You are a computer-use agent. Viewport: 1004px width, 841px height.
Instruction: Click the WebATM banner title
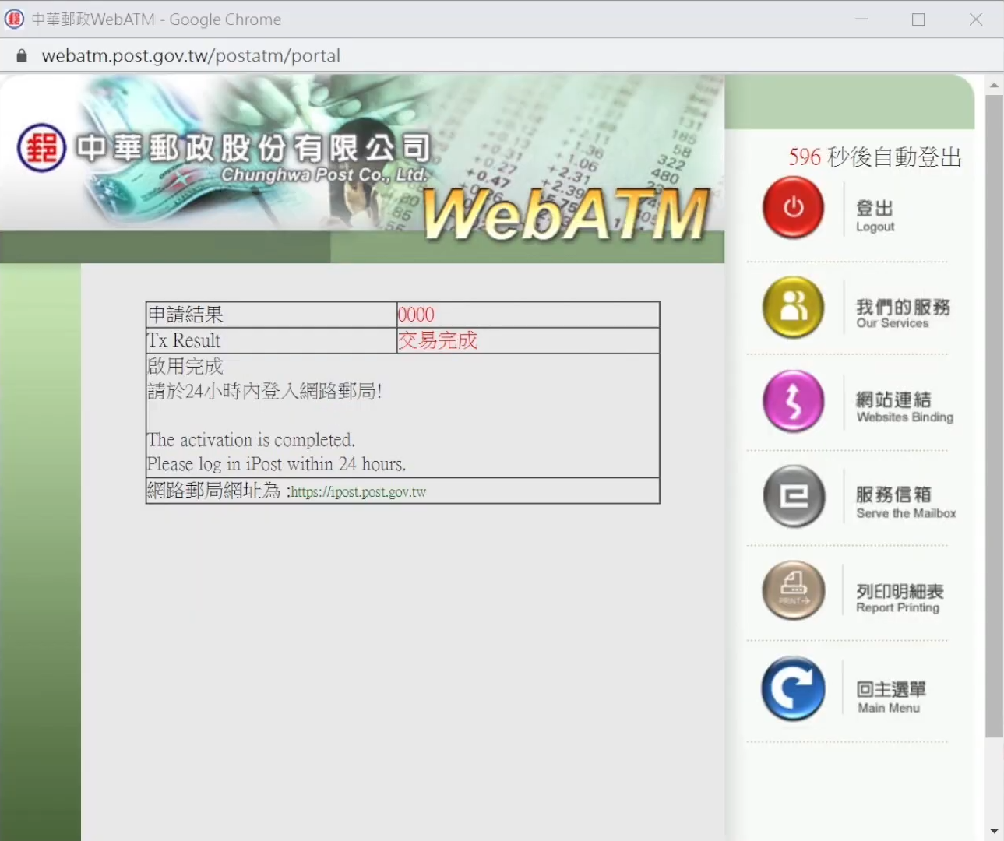click(x=566, y=214)
